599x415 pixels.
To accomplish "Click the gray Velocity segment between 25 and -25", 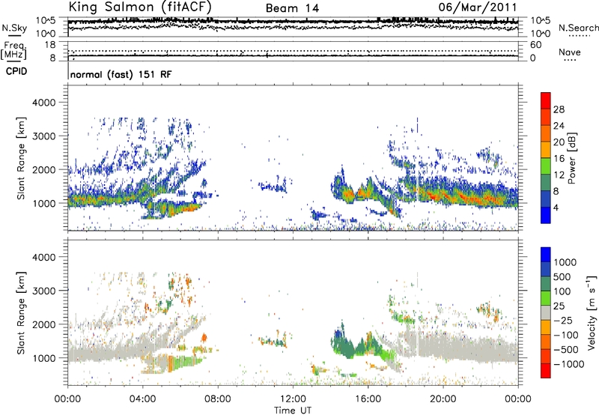I will pyautogui.click(x=546, y=312).
